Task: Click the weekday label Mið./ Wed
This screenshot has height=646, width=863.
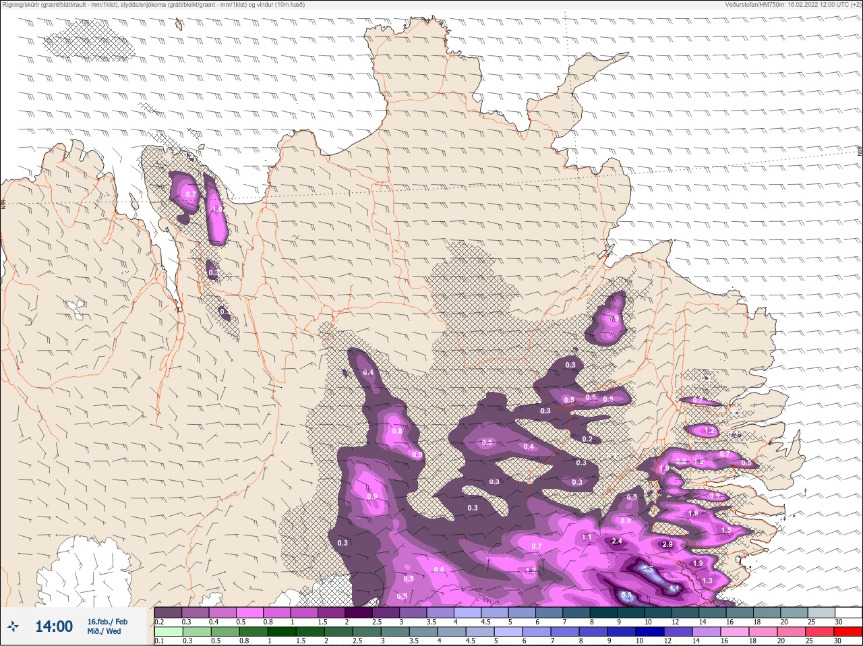Action: pyautogui.click(x=104, y=631)
